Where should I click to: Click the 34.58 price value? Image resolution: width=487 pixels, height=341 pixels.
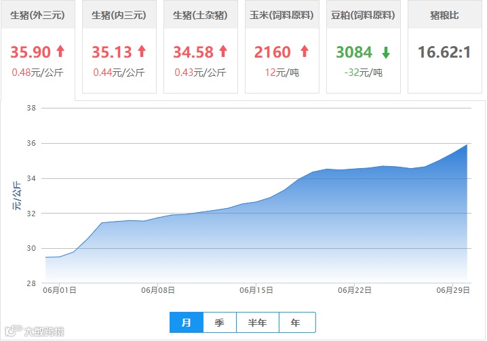tap(193, 52)
